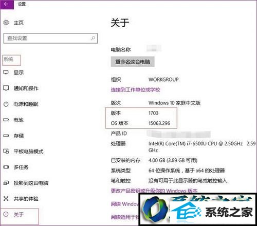
Task: Open the 多任务 settings page
Action: click(21, 167)
